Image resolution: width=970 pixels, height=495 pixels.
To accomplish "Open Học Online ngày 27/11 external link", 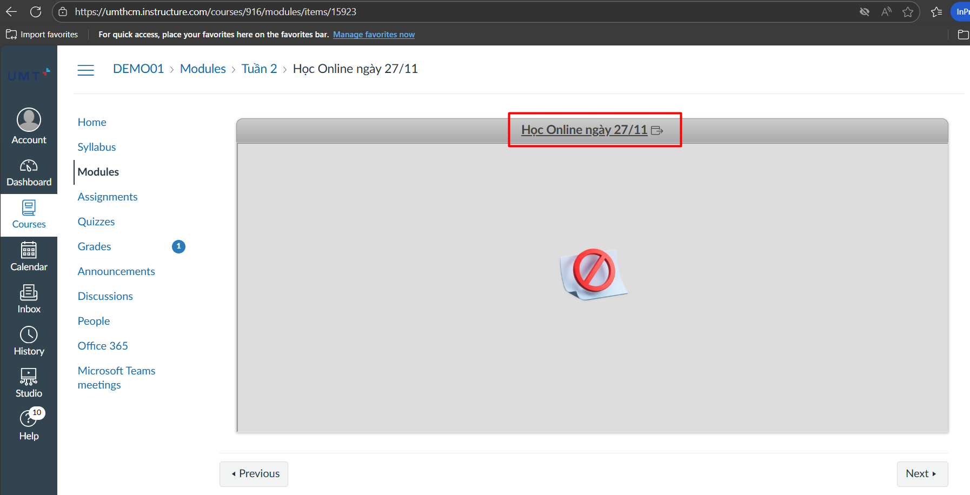I will pyautogui.click(x=585, y=130).
